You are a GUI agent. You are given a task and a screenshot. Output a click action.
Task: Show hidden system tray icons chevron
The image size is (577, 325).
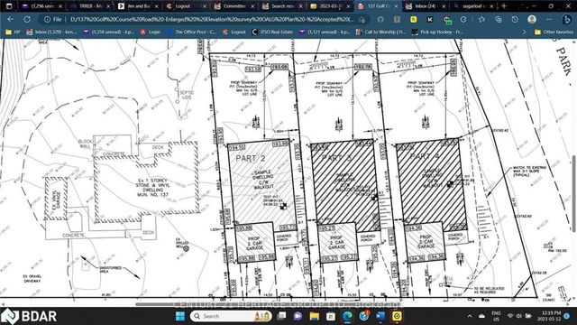tap(470, 316)
